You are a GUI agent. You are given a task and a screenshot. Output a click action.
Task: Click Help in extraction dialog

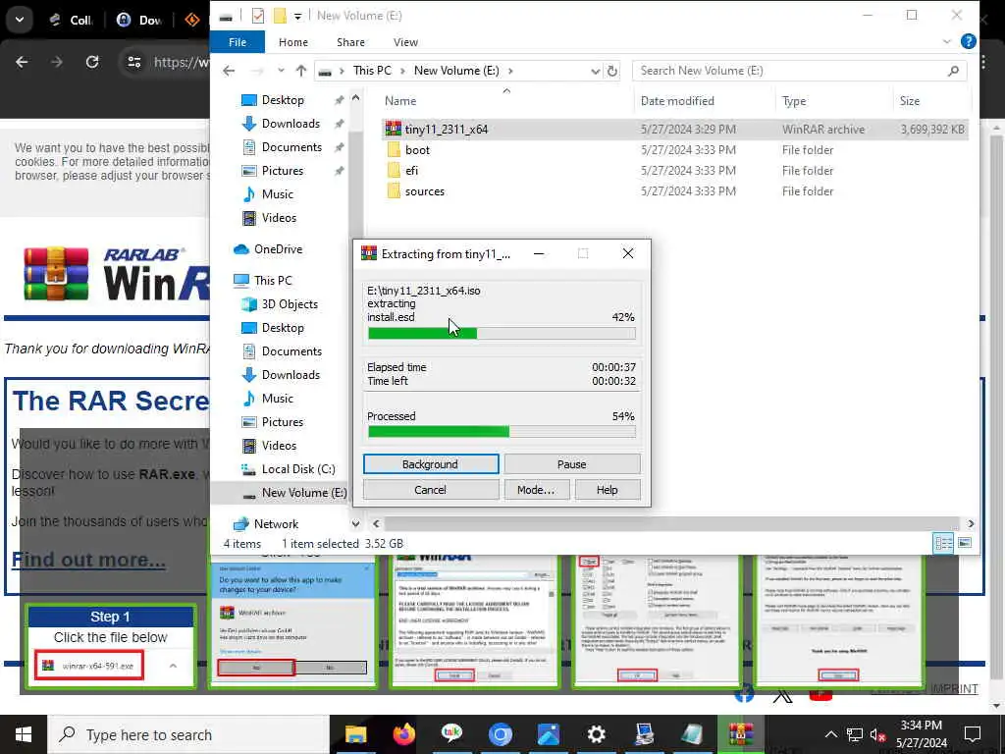tap(607, 490)
